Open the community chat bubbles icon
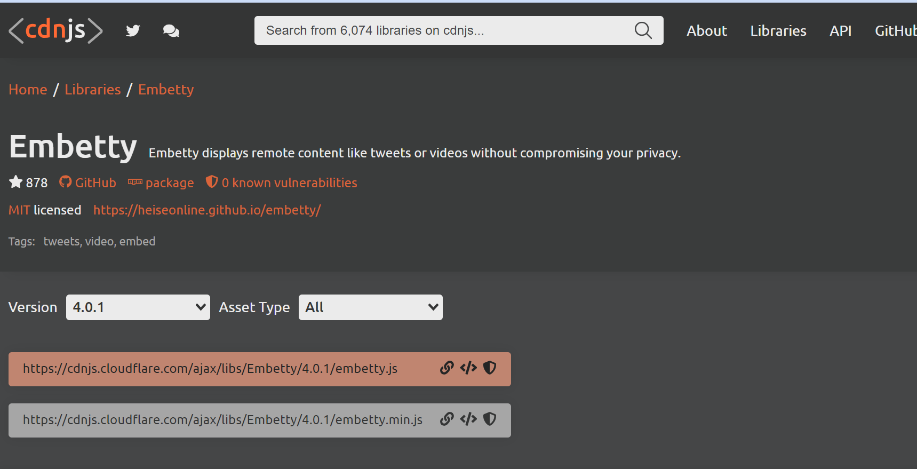 tap(171, 31)
